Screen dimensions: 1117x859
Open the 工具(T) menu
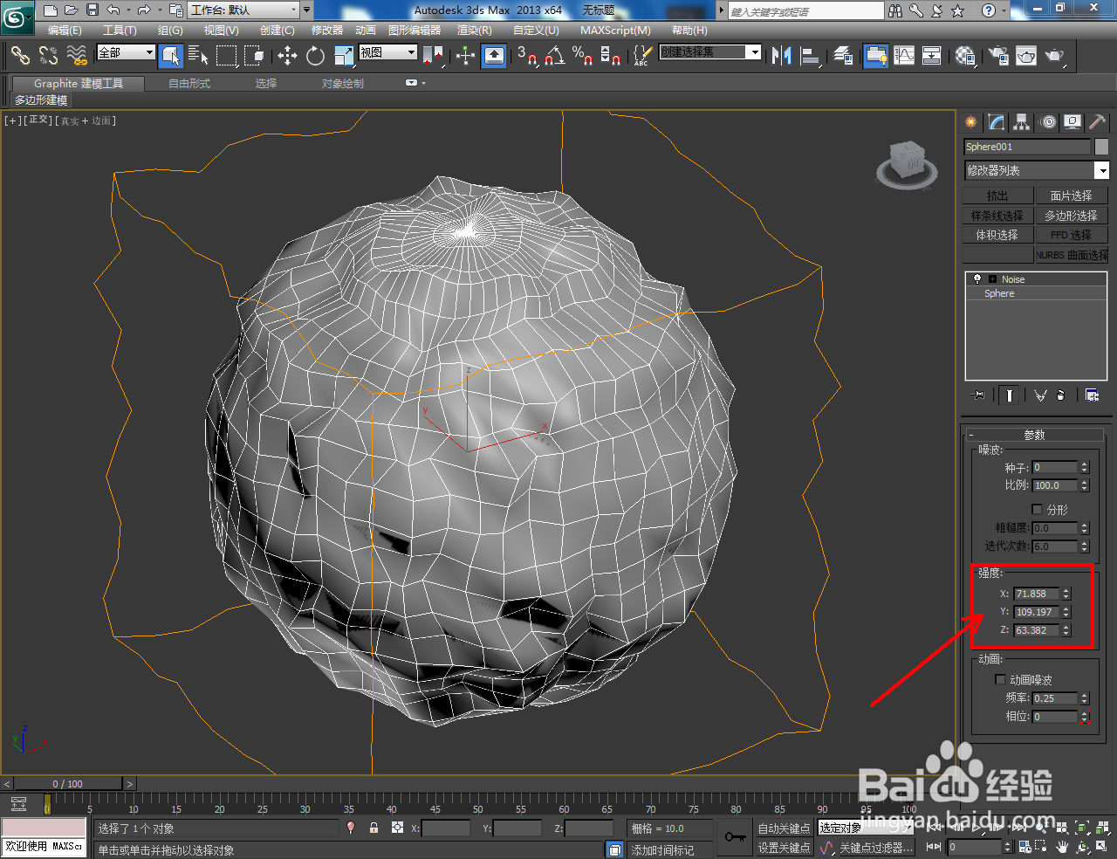pos(120,31)
